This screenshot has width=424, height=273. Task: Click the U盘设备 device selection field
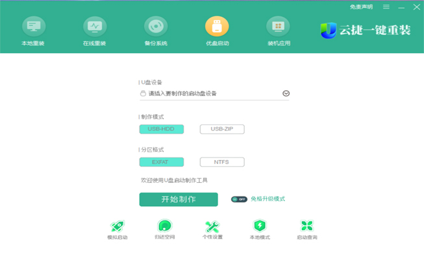tap(209, 93)
